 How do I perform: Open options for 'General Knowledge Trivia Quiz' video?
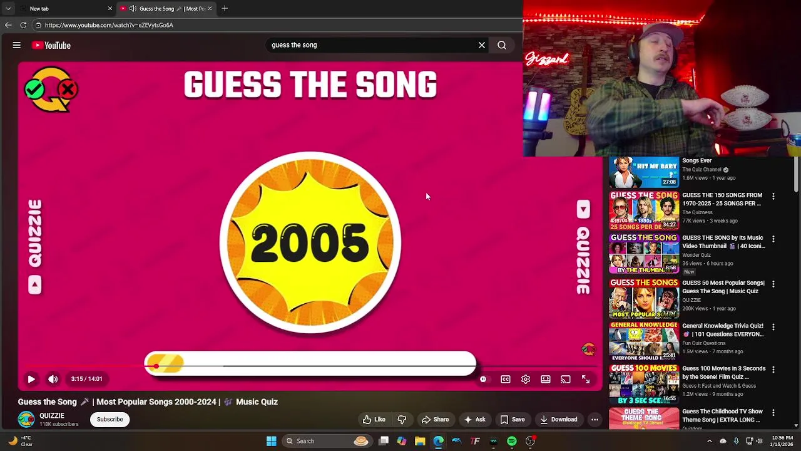point(773,327)
